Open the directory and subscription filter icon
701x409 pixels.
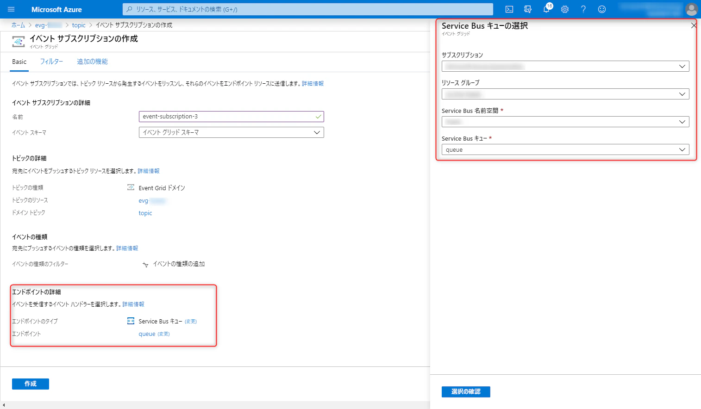point(528,9)
